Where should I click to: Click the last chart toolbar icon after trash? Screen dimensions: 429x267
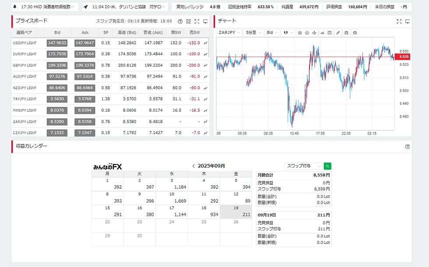click(355, 33)
